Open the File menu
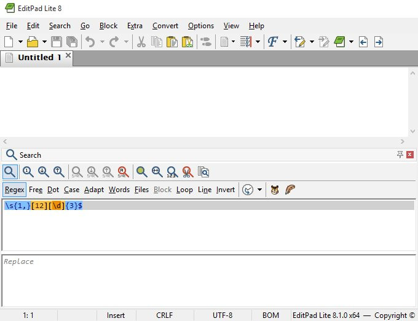This screenshot has height=321, width=418. tap(12, 26)
